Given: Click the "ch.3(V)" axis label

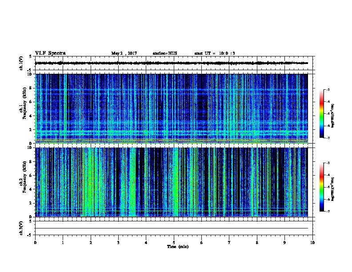Looking at the screenshot, I should pyautogui.click(x=21, y=228).
